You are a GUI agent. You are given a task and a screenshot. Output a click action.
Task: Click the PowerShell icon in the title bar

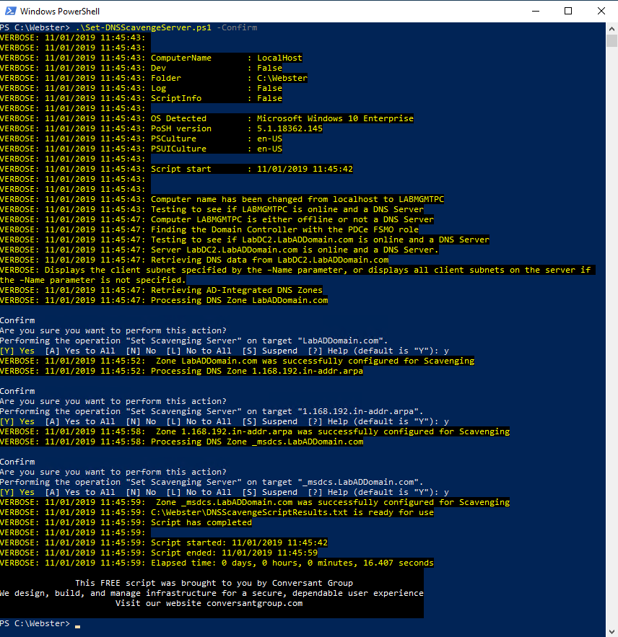(x=9, y=11)
